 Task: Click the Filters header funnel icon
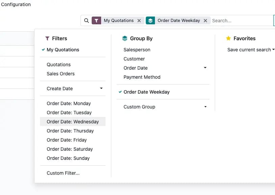pyautogui.click(x=47, y=39)
